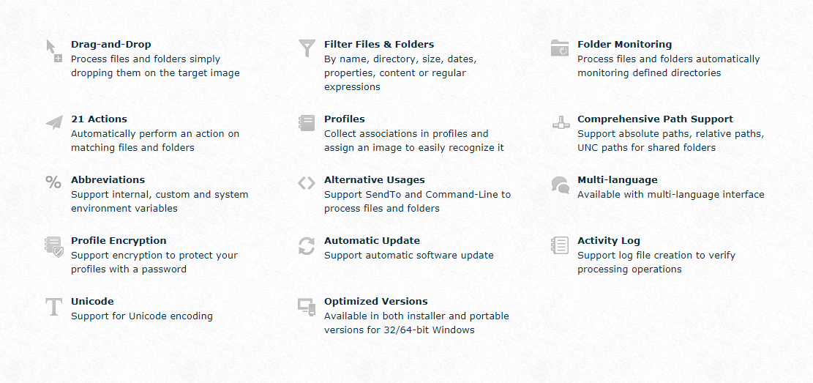Click the paper plane icon for 21 Actions

pos(54,122)
